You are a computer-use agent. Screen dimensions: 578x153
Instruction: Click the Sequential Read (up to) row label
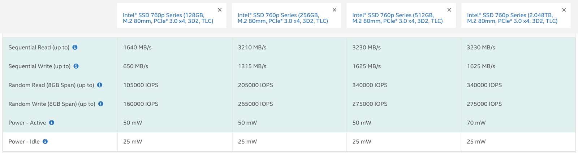[39, 47]
